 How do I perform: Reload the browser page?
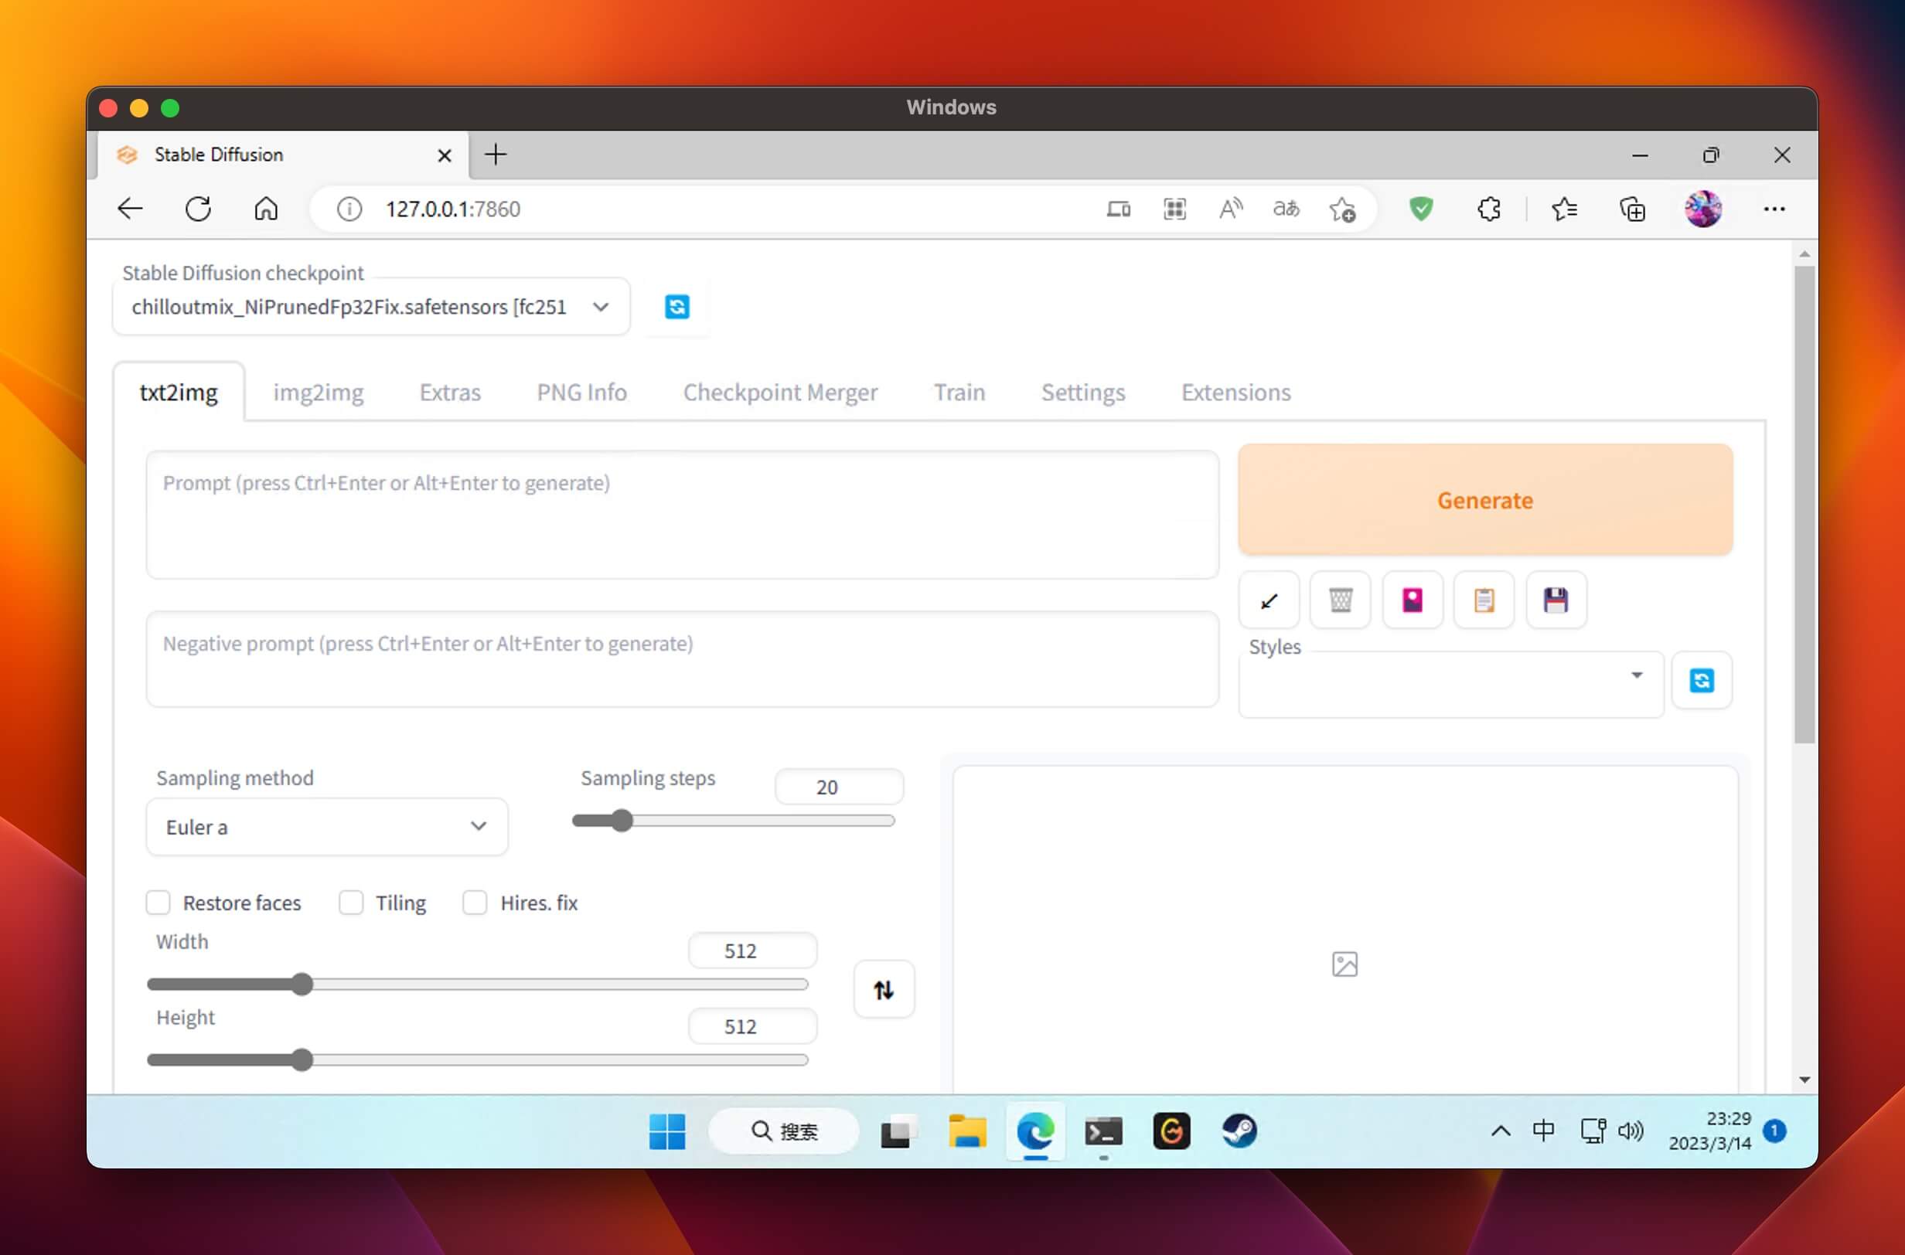coord(198,209)
